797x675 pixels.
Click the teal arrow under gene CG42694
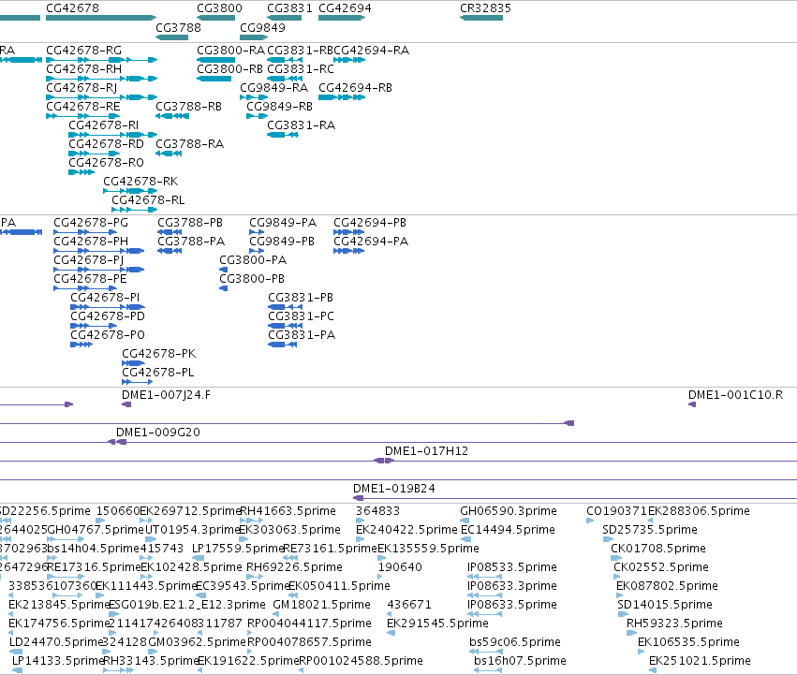tap(342, 18)
